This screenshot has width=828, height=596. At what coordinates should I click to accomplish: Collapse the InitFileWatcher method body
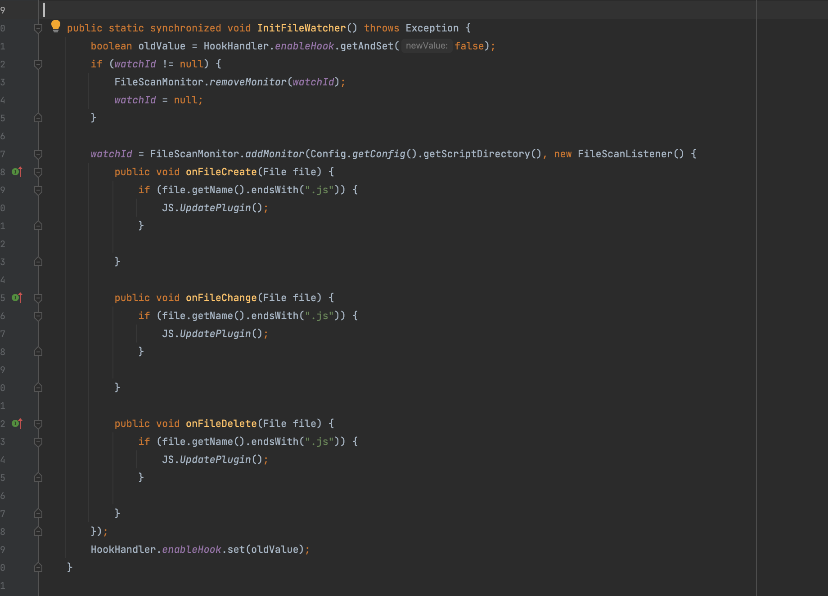coord(38,28)
